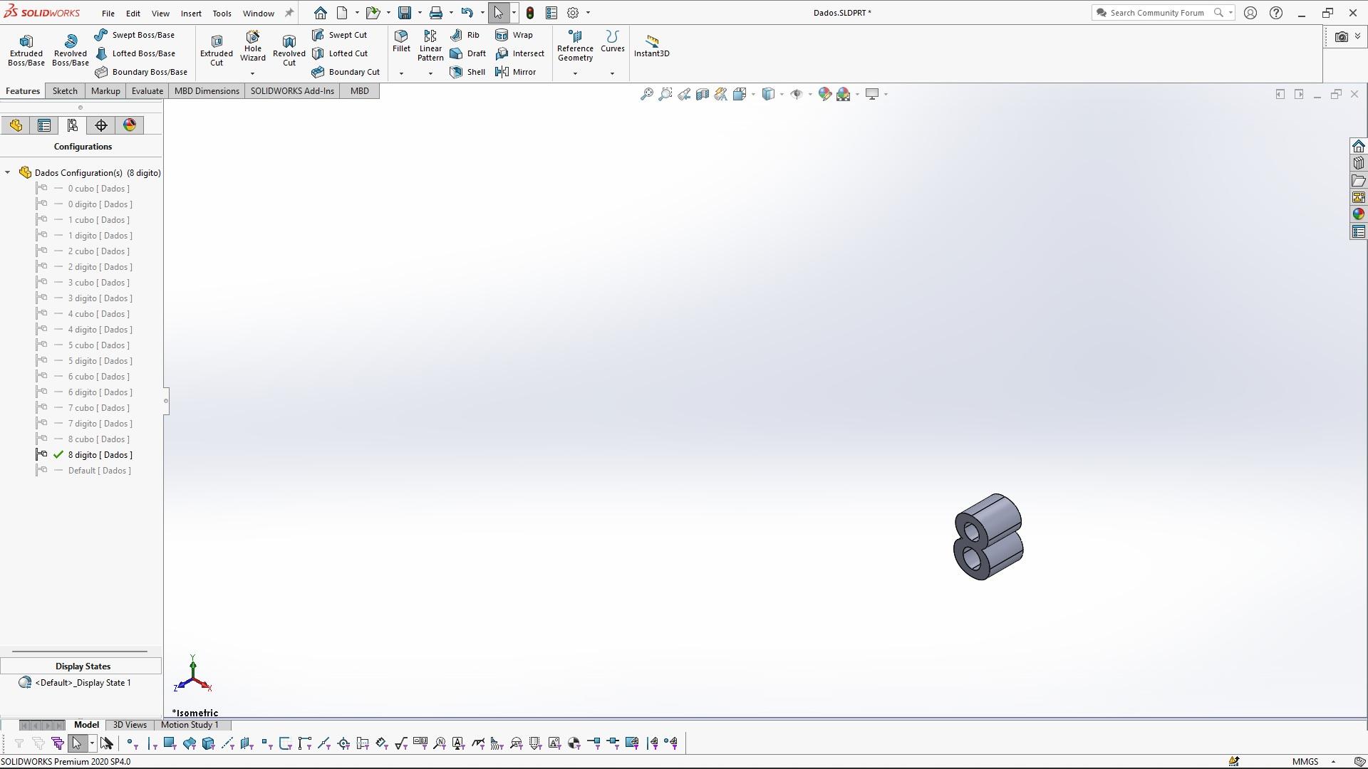Mirror a feature with Mirror tool
The image size is (1368, 769).
[515, 72]
